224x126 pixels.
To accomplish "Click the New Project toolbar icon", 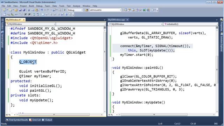I will (5, 10).
